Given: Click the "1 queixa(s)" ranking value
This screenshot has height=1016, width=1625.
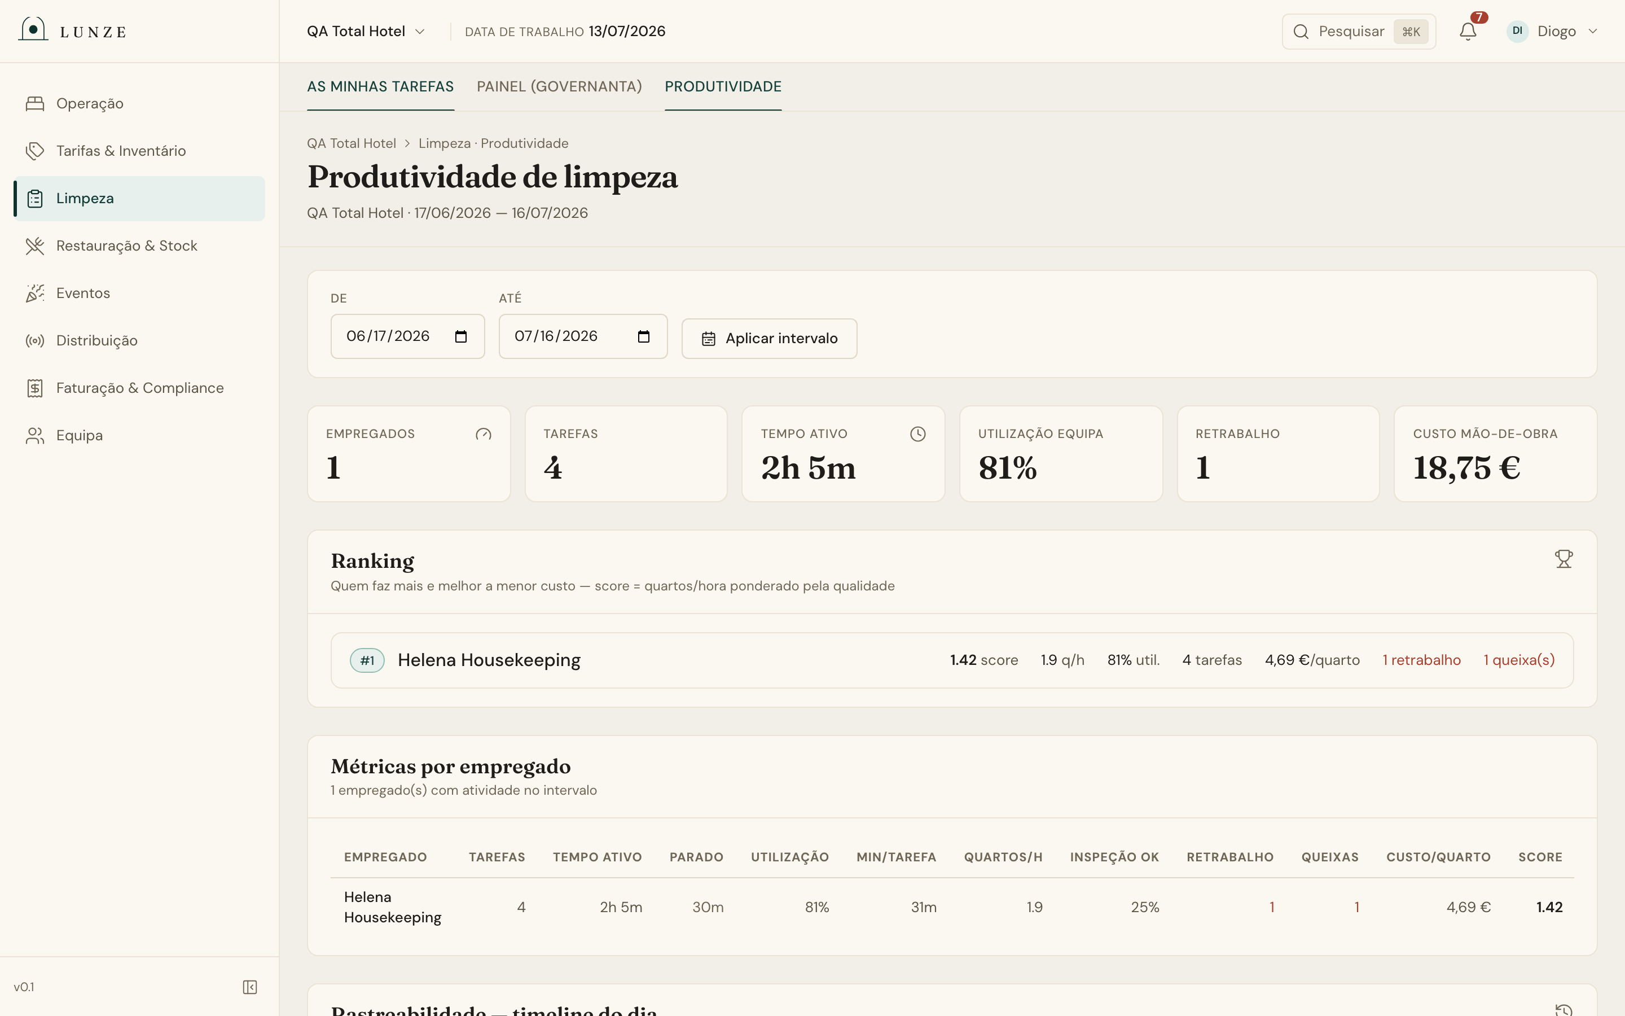Looking at the screenshot, I should pyautogui.click(x=1519, y=660).
